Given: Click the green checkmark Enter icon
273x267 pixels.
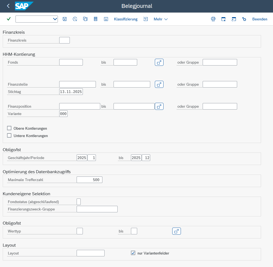Looking at the screenshot, I should click(9, 19).
